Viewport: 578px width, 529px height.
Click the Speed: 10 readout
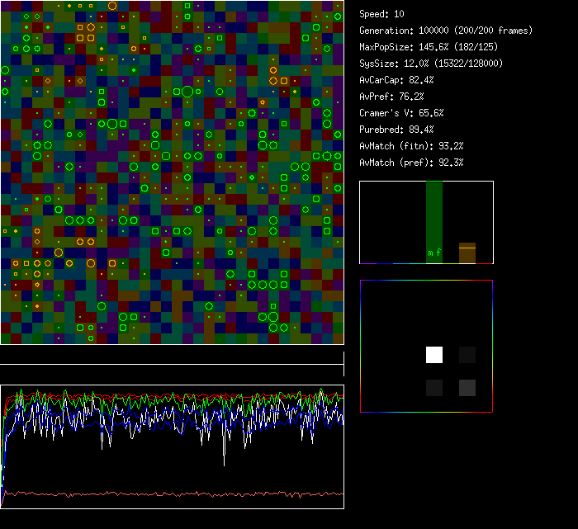coord(381,14)
